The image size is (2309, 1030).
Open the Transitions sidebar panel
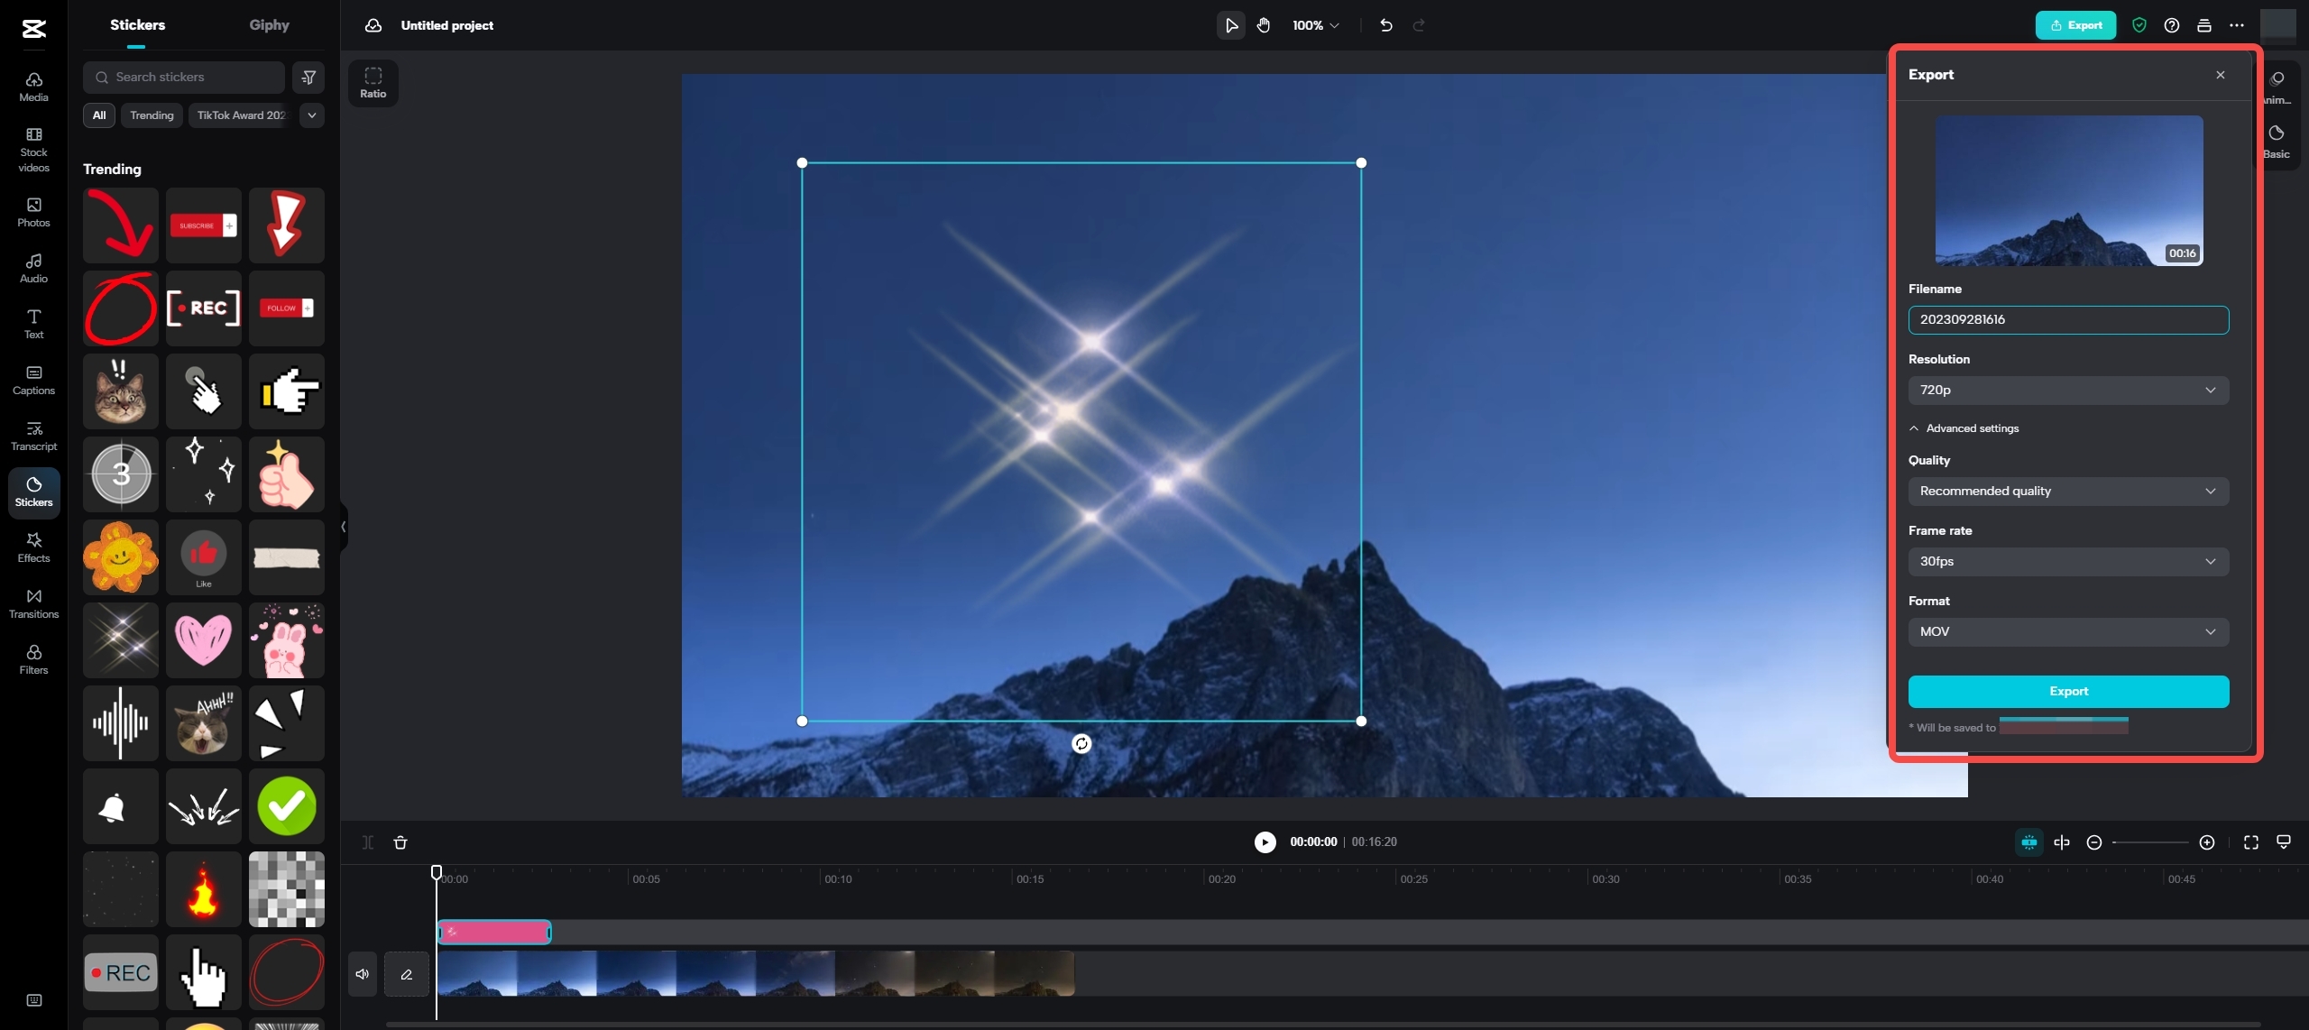pyautogui.click(x=33, y=602)
